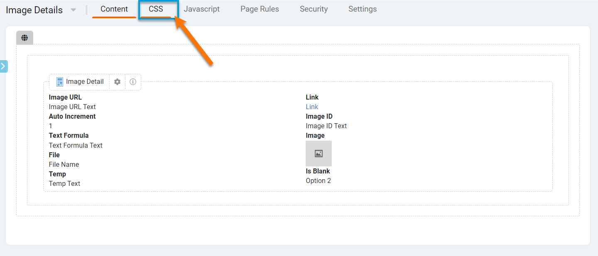Click the Image Detail info icon
Screen dimensions: 598x256
(x=133, y=82)
